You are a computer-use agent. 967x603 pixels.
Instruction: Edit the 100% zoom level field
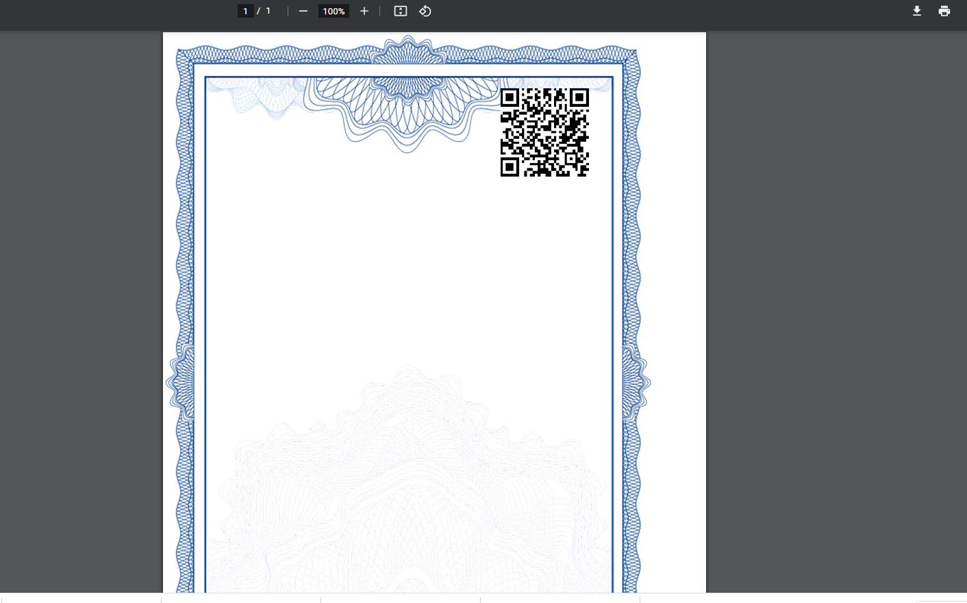(x=334, y=11)
